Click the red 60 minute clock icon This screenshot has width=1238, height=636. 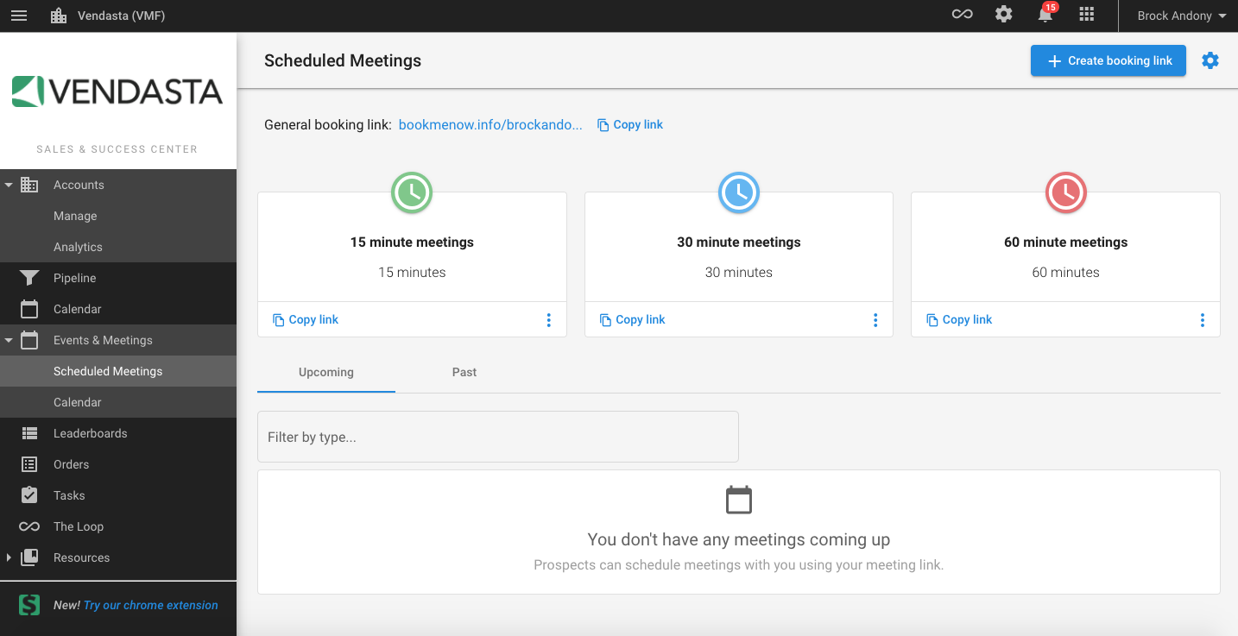pos(1065,192)
